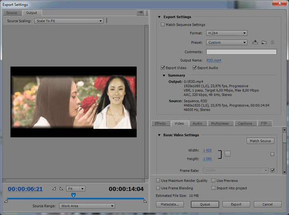Image resolution: width=289 pixels, height=215 pixels.
Task: Click the video preview frame
Action: point(73,102)
